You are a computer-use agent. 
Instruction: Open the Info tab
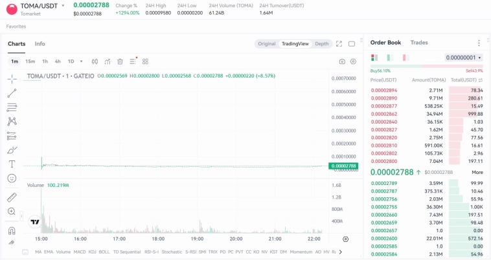pyautogui.click(x=40, y=44)
